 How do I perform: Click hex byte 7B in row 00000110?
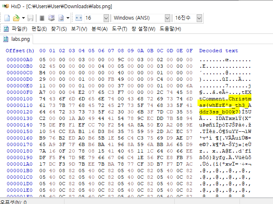pyautogui.click(x=62, y=105)
